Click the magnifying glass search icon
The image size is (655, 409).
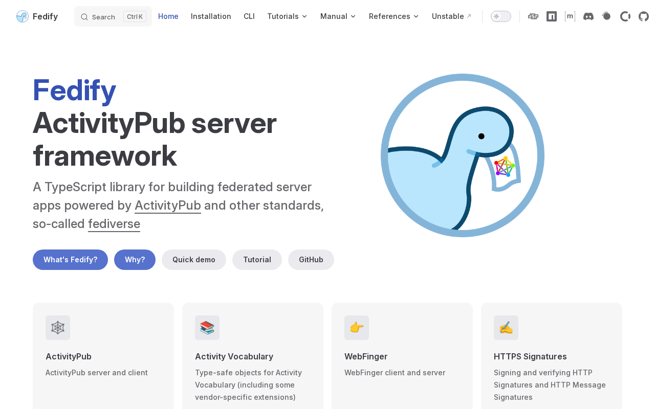coord(84,17)
